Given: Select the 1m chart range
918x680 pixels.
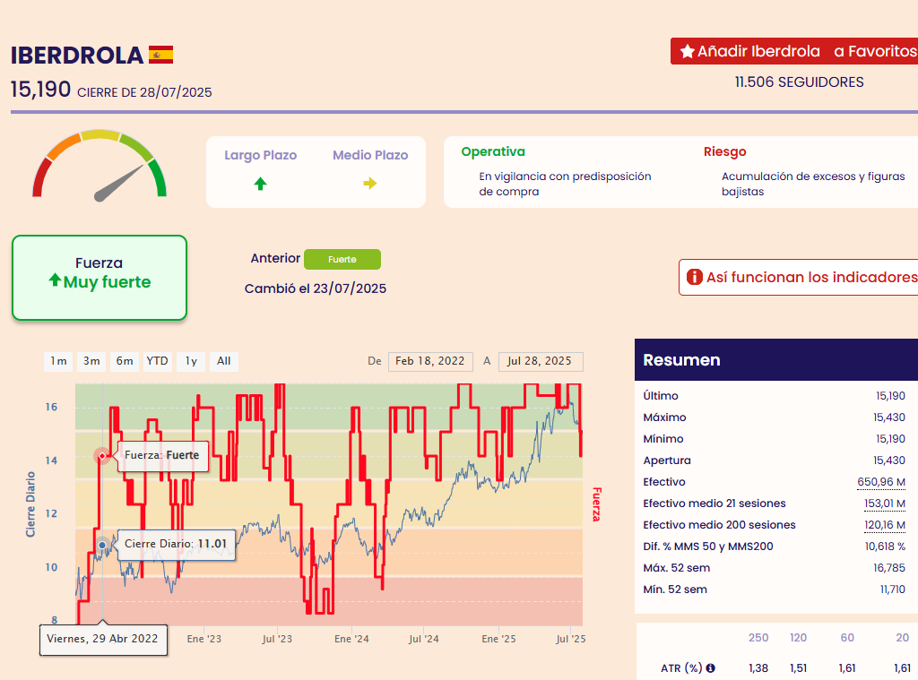Looking at the screenshot, I should [58, 361].
